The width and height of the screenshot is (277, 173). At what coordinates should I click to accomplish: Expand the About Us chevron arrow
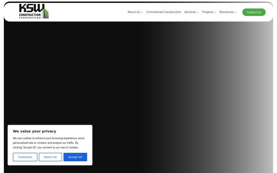click(142, 12)
